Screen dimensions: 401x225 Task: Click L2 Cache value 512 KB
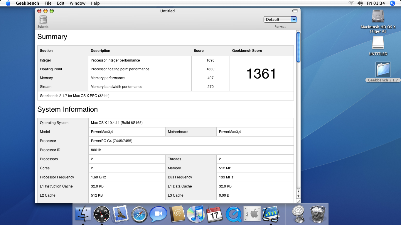97,195
